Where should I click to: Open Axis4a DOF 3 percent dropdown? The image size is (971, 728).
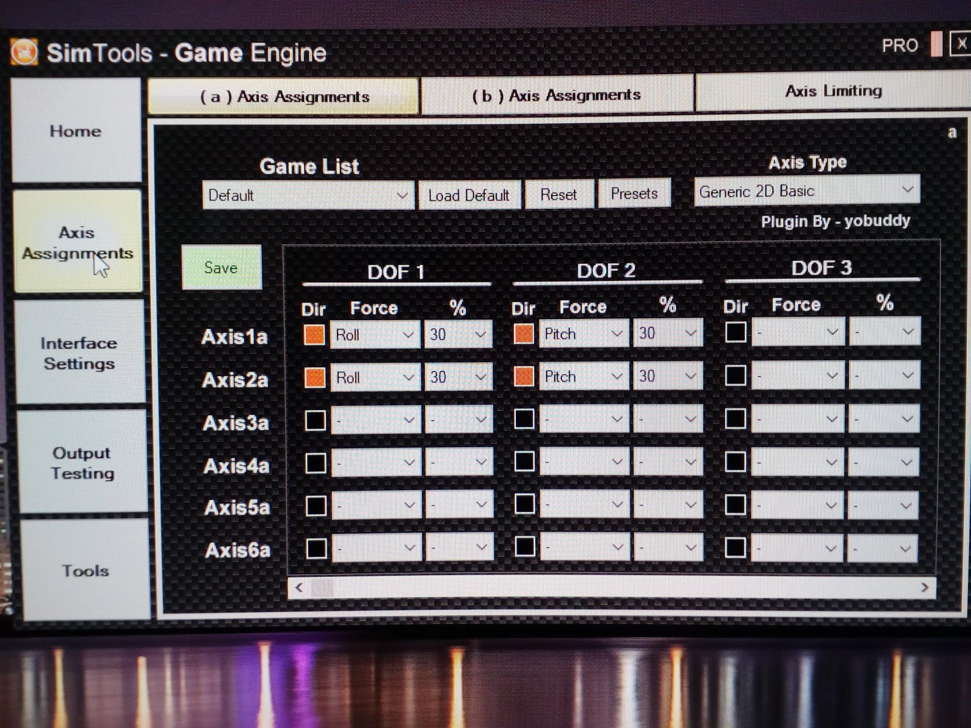[884, 462]
